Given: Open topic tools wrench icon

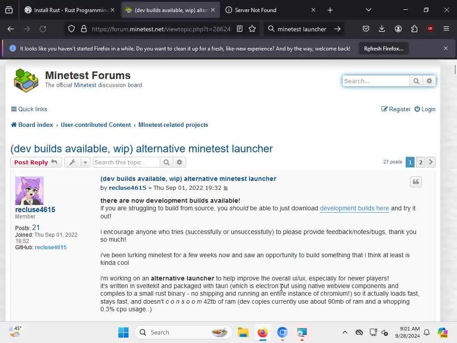Looking at the screenshot, I should 72,162.
